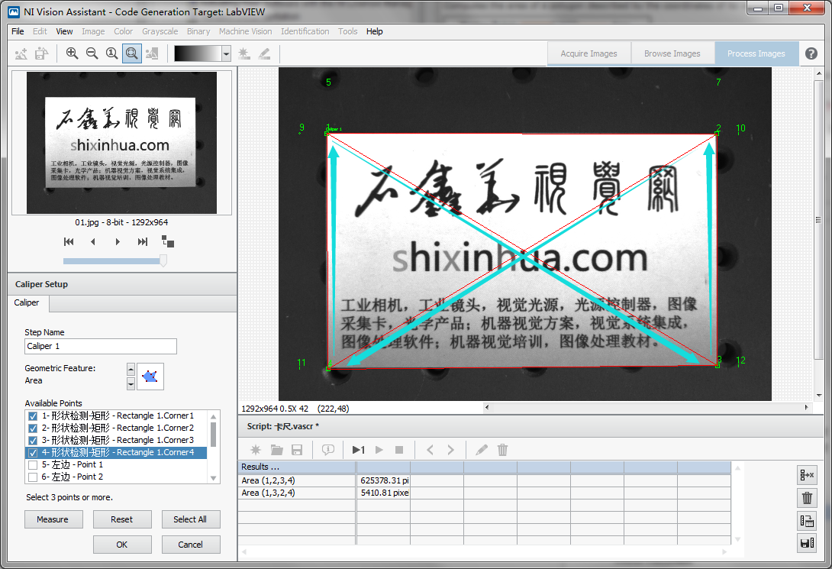The width and height of the screenshot is (832, 569).
Task: Uncheck Rectangle 1.Corner4 point
Action: click(x=33, y=453)
